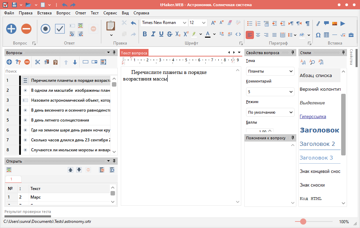This screenshot has width=360, height=228.
Task: Add single-choice radio answer type
Action: click(46, 29)
